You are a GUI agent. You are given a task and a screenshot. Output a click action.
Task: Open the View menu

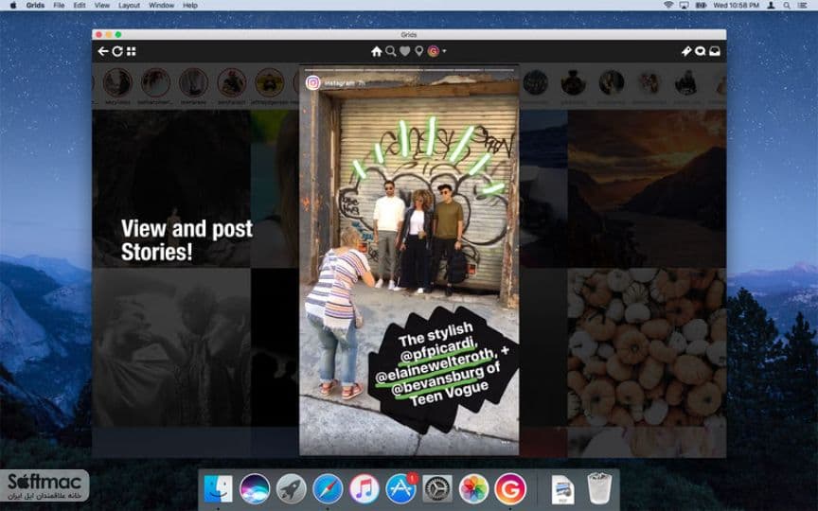[x=101, y=6]
